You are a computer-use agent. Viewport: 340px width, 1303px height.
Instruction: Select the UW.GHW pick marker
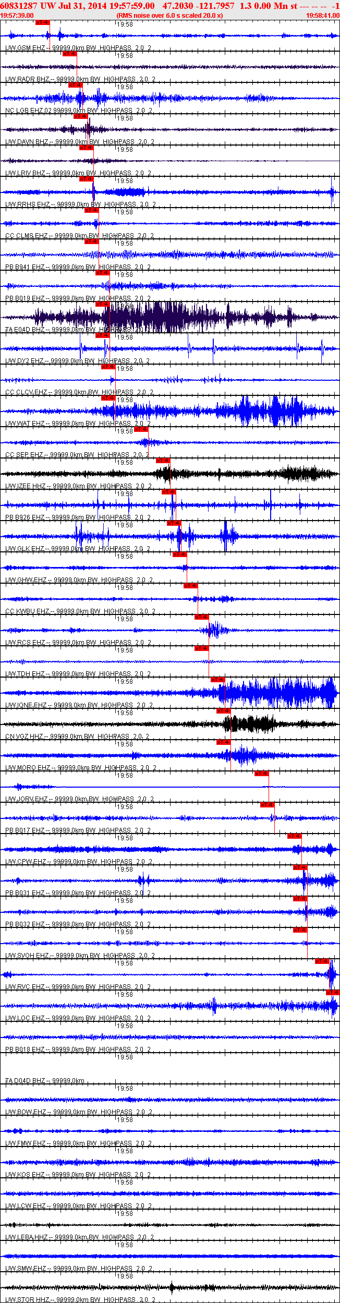coord(180,554)
